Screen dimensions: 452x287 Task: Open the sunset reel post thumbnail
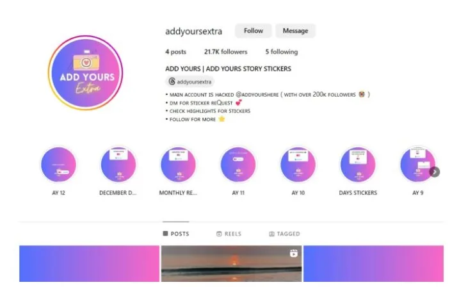pyautogui.click(x=232, y=264)
